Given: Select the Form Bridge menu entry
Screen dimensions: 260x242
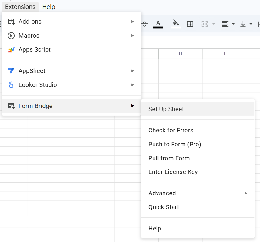Looking at the screenshot, I should click(72, 106).
